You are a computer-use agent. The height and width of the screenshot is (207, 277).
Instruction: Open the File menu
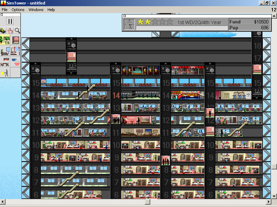point(5,10)
